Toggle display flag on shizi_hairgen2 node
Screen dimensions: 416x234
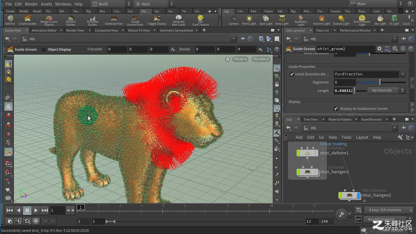point(358,195)
